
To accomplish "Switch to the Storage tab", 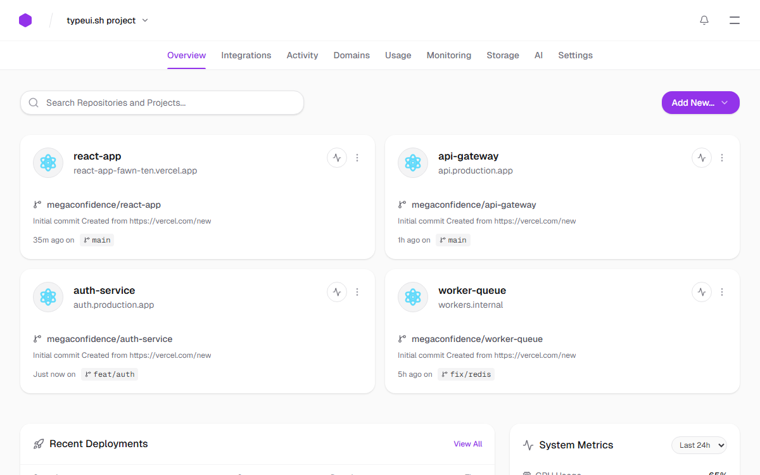I will (x=503, y=55).
